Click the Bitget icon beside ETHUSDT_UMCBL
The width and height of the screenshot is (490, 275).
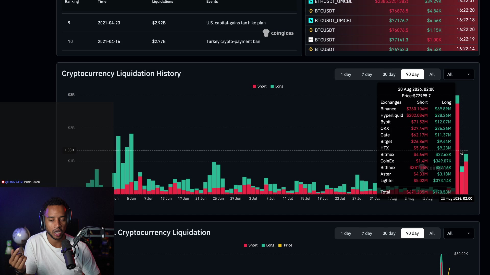click(311, 2)
